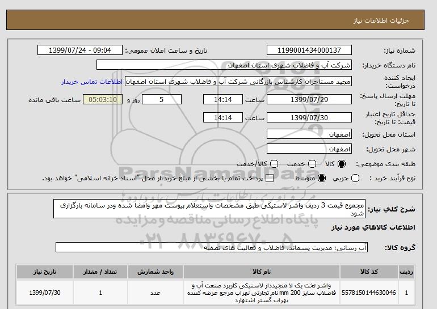Click the جزئیات اطلاعات نیاز header title
The height and width of the screenshot is (309, 437).
[x=381, y=20]
